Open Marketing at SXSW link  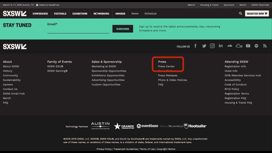(x=104, y=66)
